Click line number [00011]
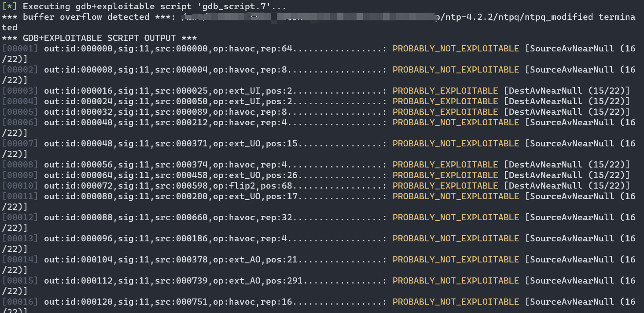644x313 pixels. pyautogui.click(x=20, y=197)
